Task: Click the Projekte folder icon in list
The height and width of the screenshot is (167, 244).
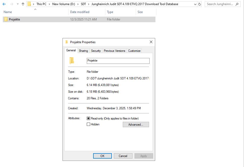Action: coord(6,19)
